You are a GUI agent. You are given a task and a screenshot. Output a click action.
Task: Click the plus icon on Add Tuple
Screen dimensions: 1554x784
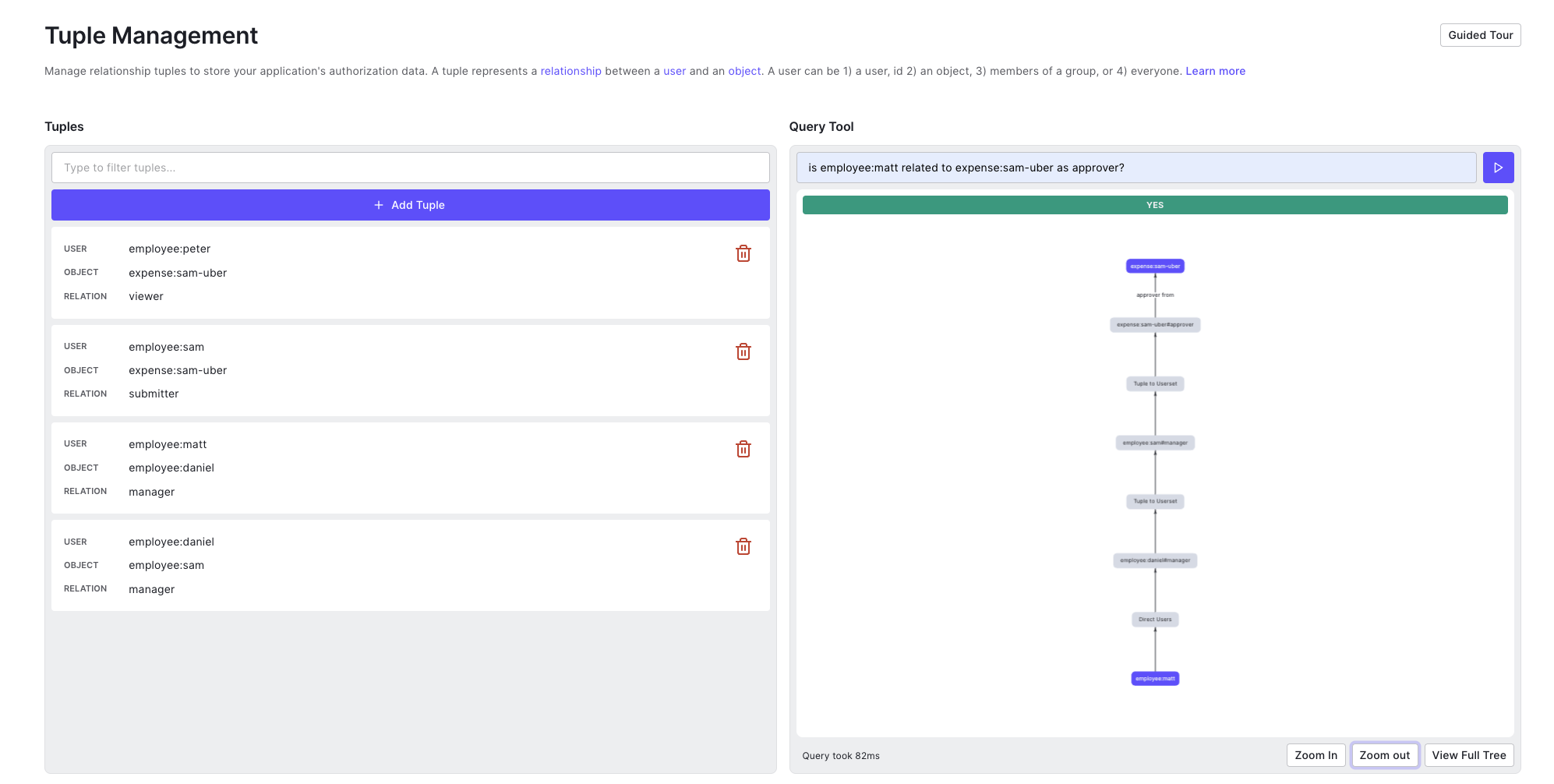tap(377, 205)
